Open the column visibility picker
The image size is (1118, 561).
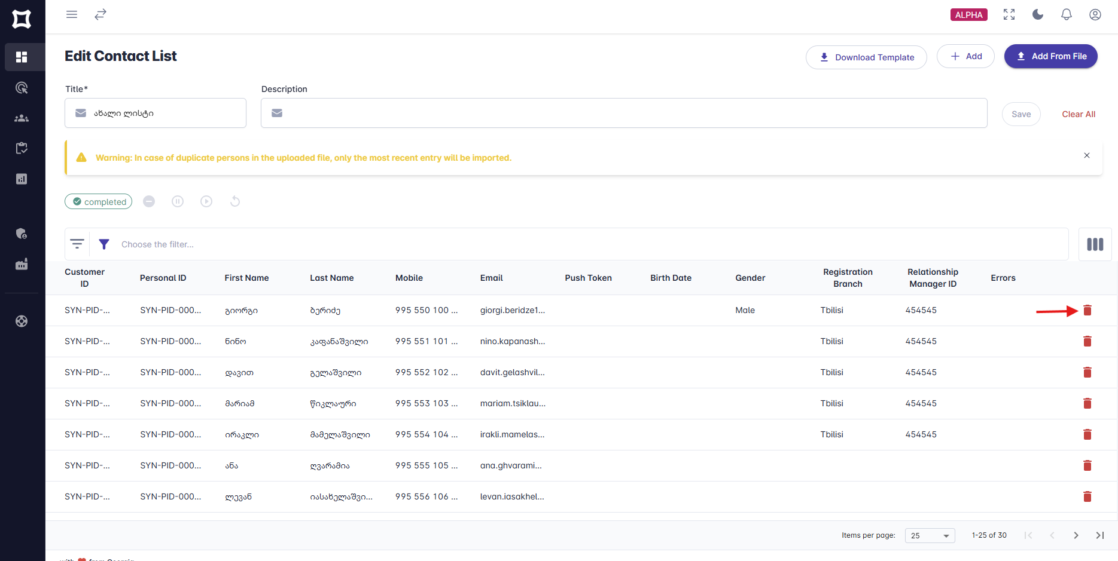click(x=1095, y=244)
